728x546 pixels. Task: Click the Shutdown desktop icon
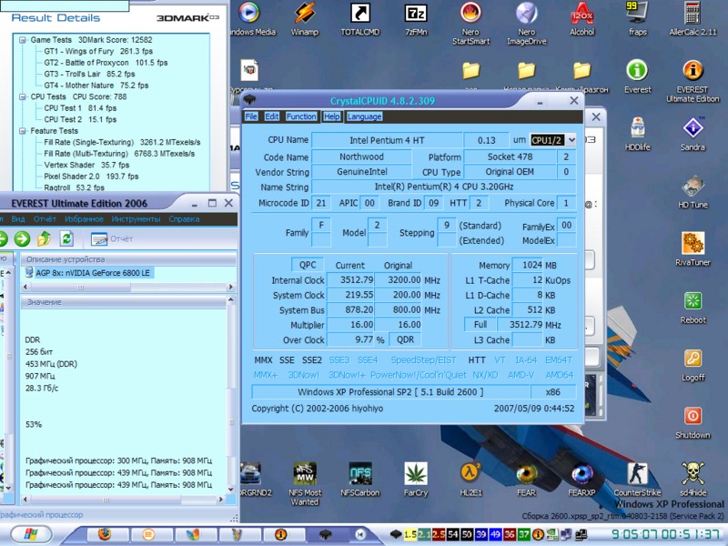(x=693, y=422)
